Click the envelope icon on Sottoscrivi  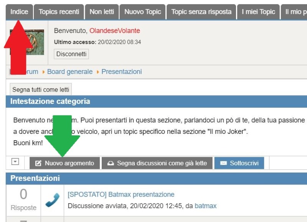223,163
